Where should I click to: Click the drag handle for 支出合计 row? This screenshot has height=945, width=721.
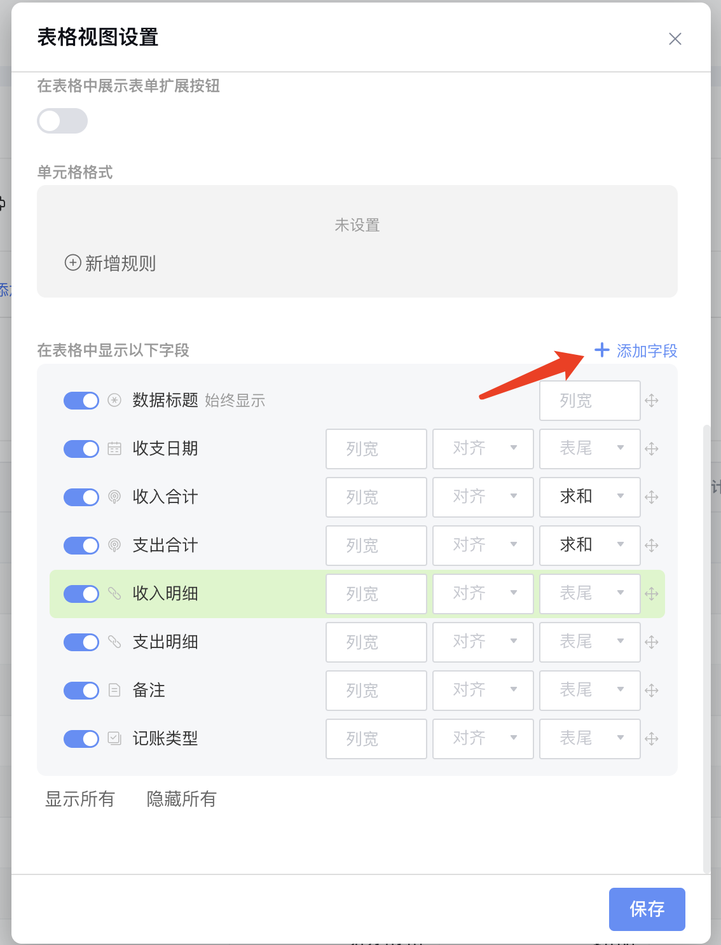[652, 546]
